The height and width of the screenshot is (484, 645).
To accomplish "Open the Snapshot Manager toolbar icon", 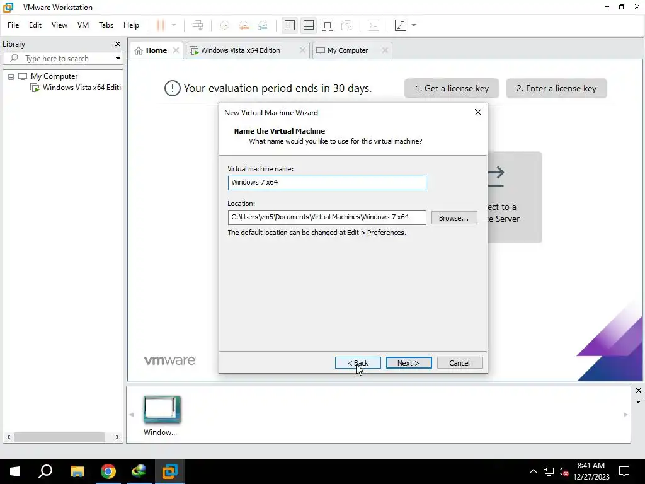I will coord(263,25).
